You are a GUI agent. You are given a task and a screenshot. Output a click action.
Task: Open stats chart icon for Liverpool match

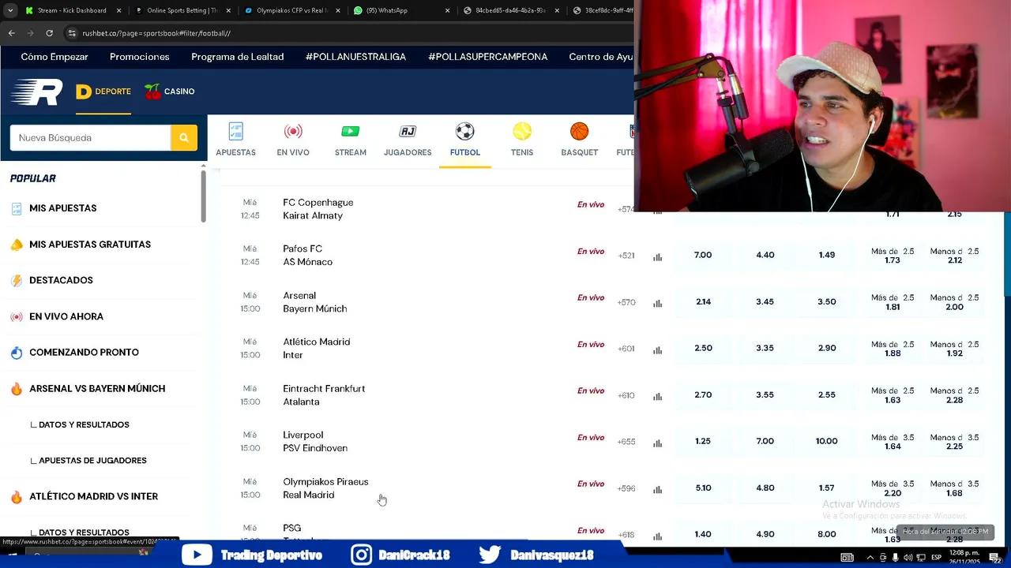click(657, 443)
